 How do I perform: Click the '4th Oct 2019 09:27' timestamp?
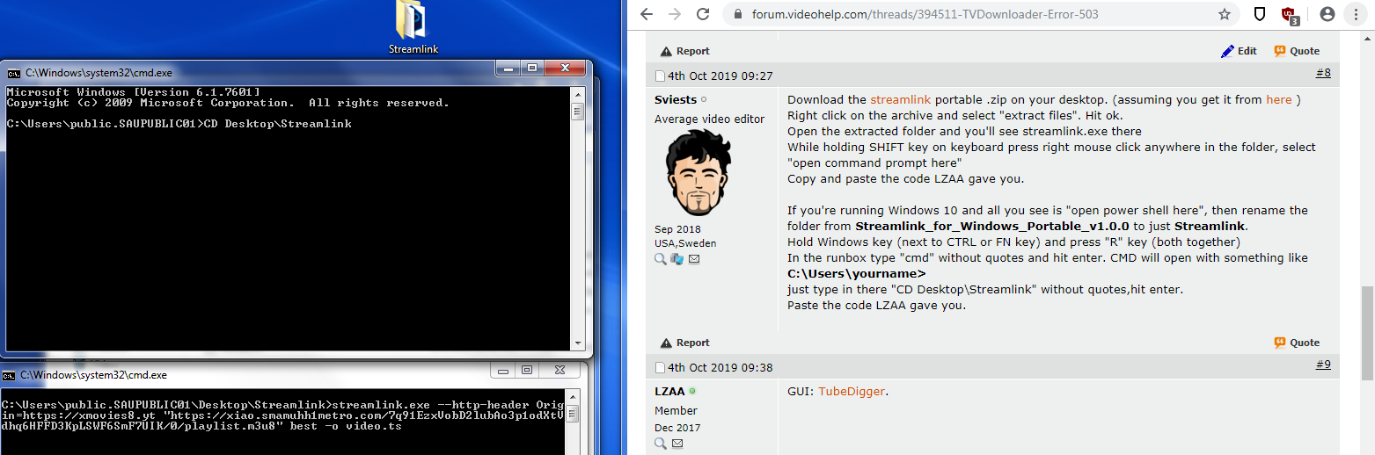tap(720, 76)
